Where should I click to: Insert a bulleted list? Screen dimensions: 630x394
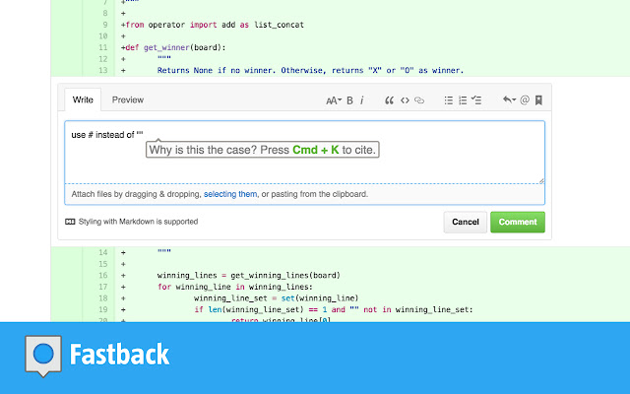pyautogui.click(x=449, y=100)
